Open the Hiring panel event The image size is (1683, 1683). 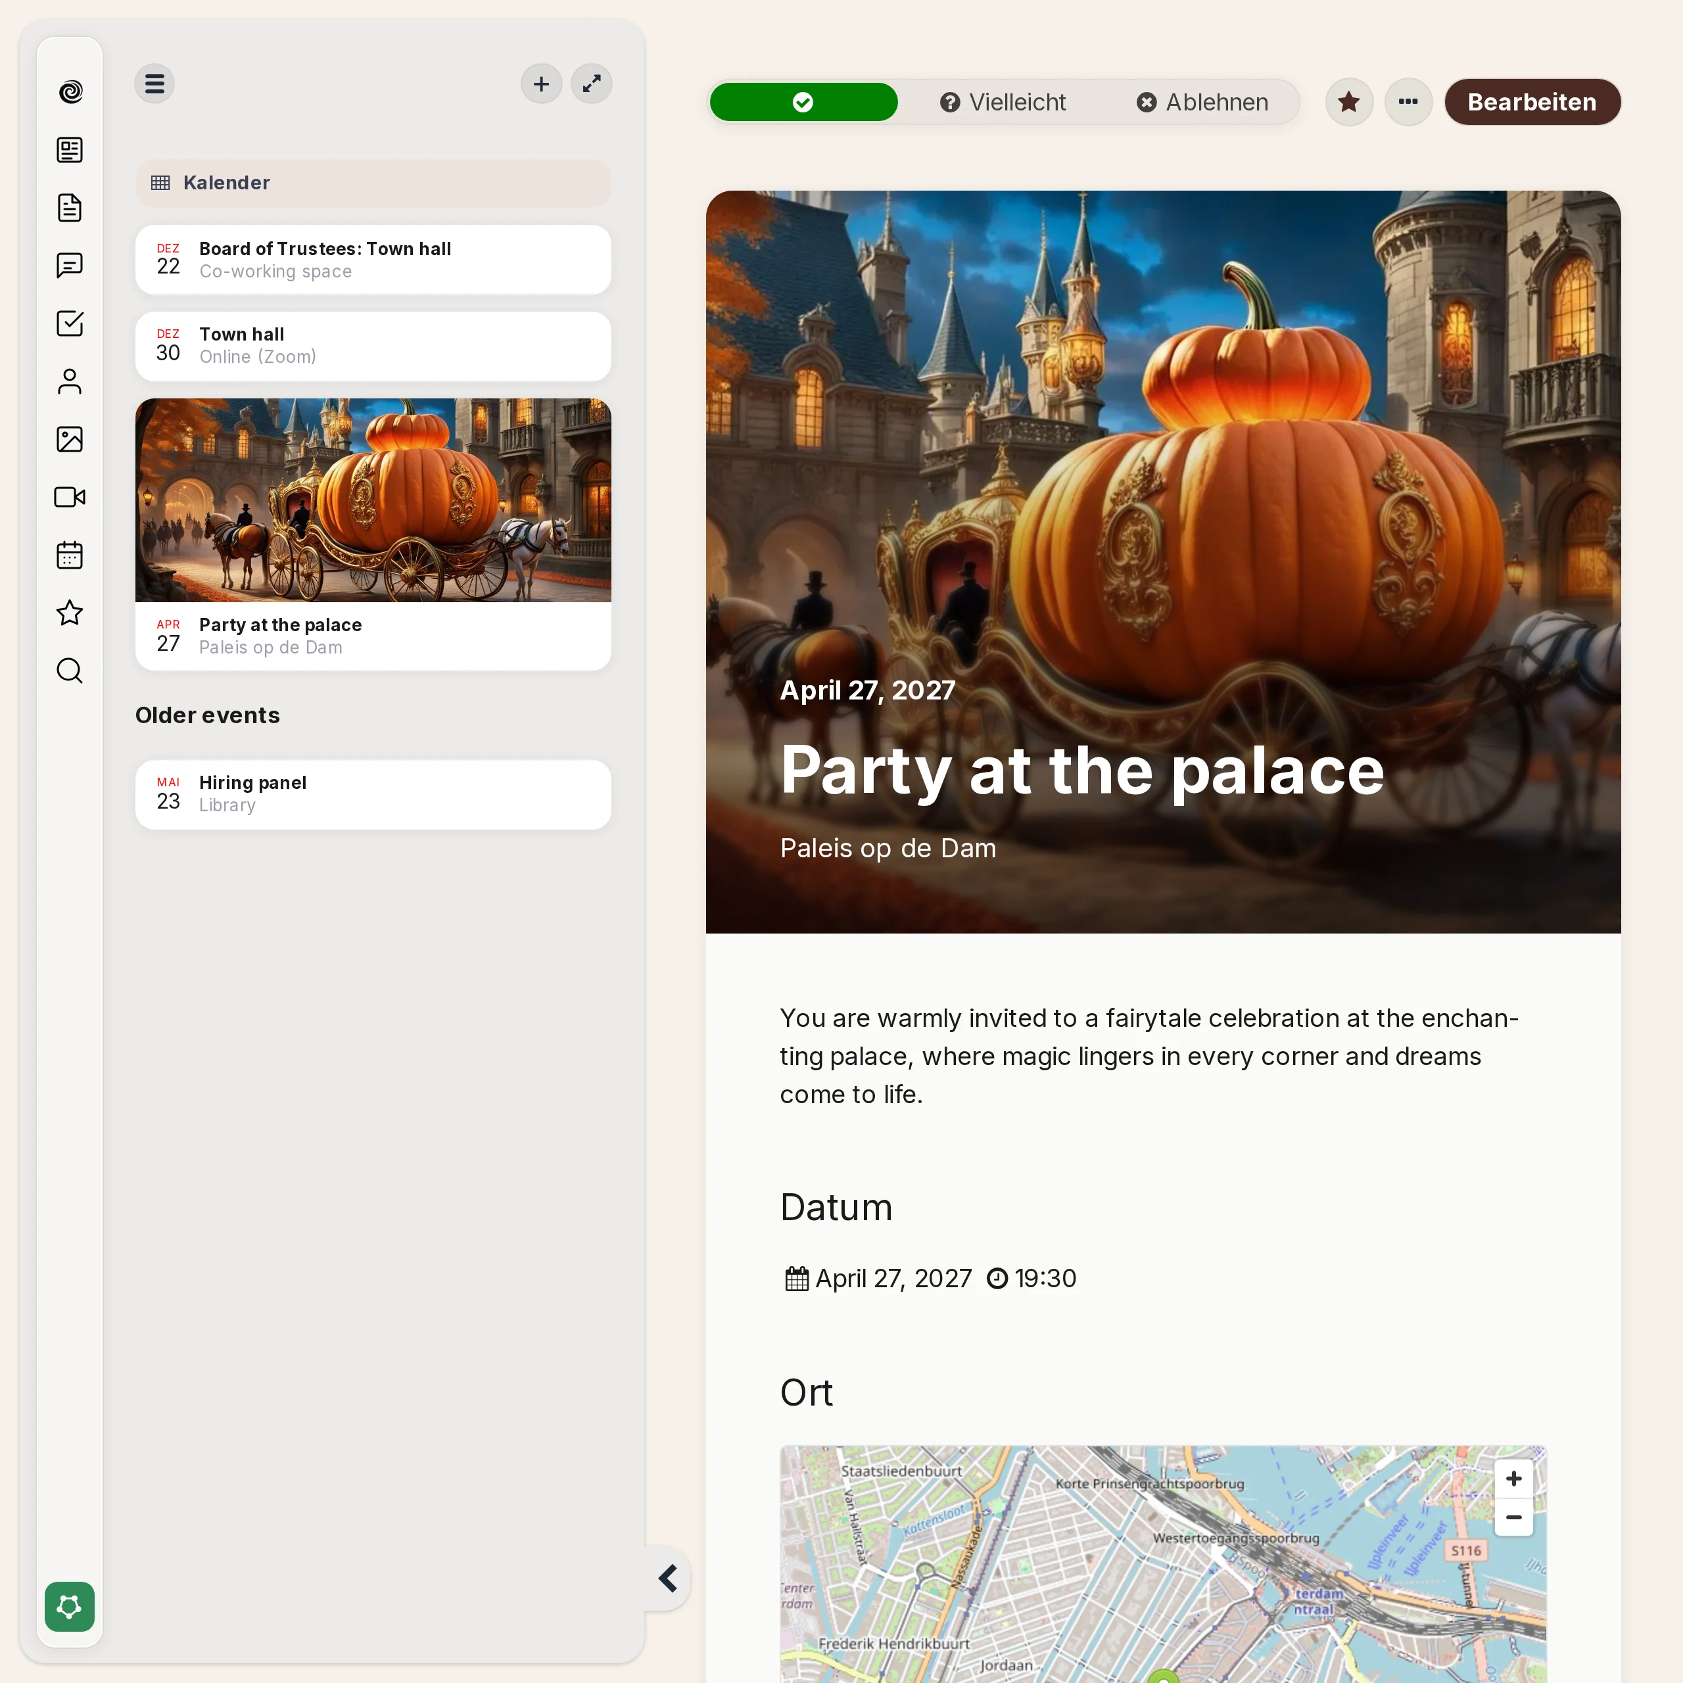(x=373, y=794)
